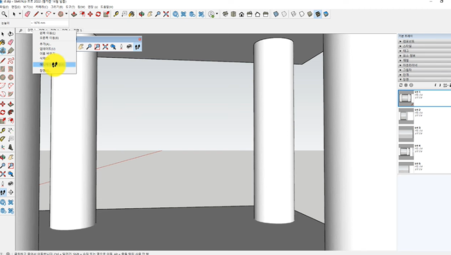Viewport: 451px width, 255px height.
Task: Click add scene plus button in 장면 panel
Action: click(406, 85)
